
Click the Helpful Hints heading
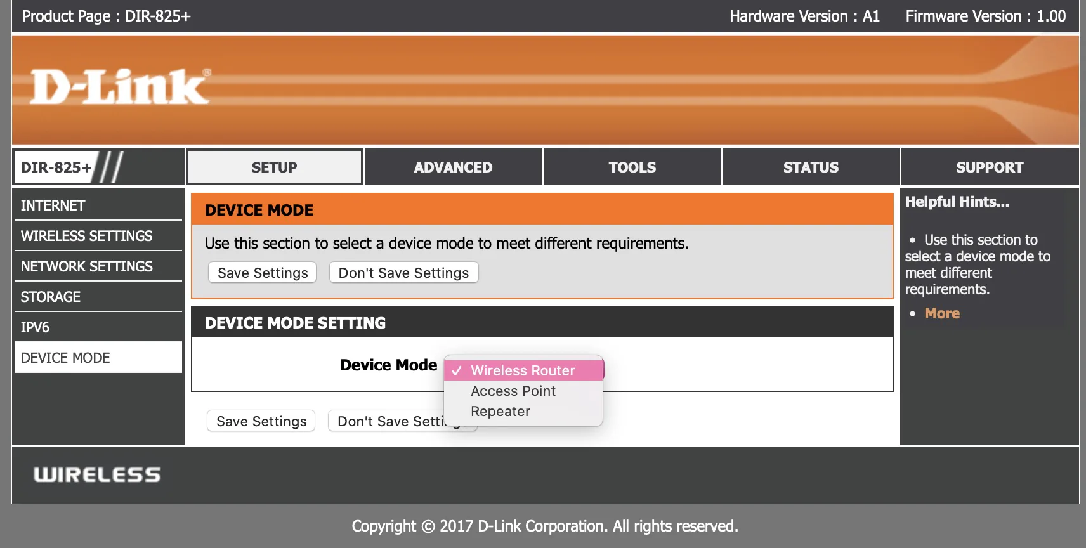[x=957, y=202]
